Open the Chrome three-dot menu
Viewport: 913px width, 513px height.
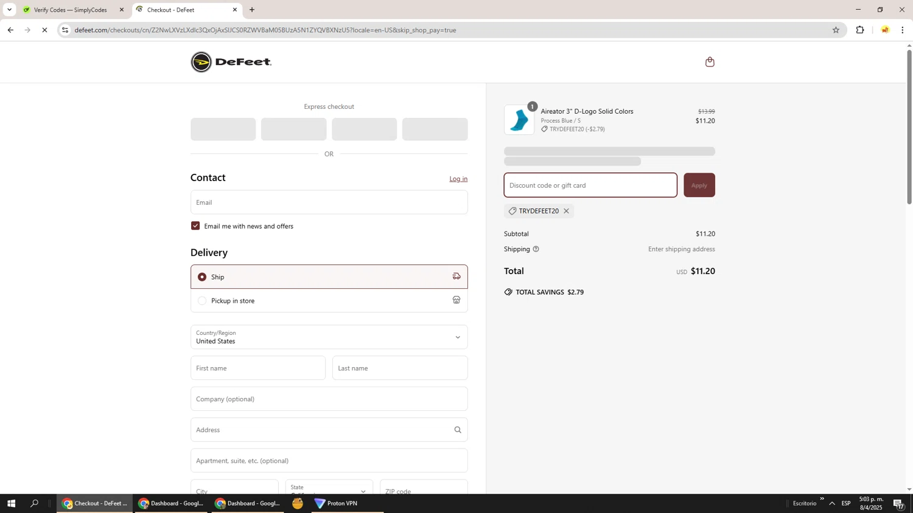pos(902,30)
